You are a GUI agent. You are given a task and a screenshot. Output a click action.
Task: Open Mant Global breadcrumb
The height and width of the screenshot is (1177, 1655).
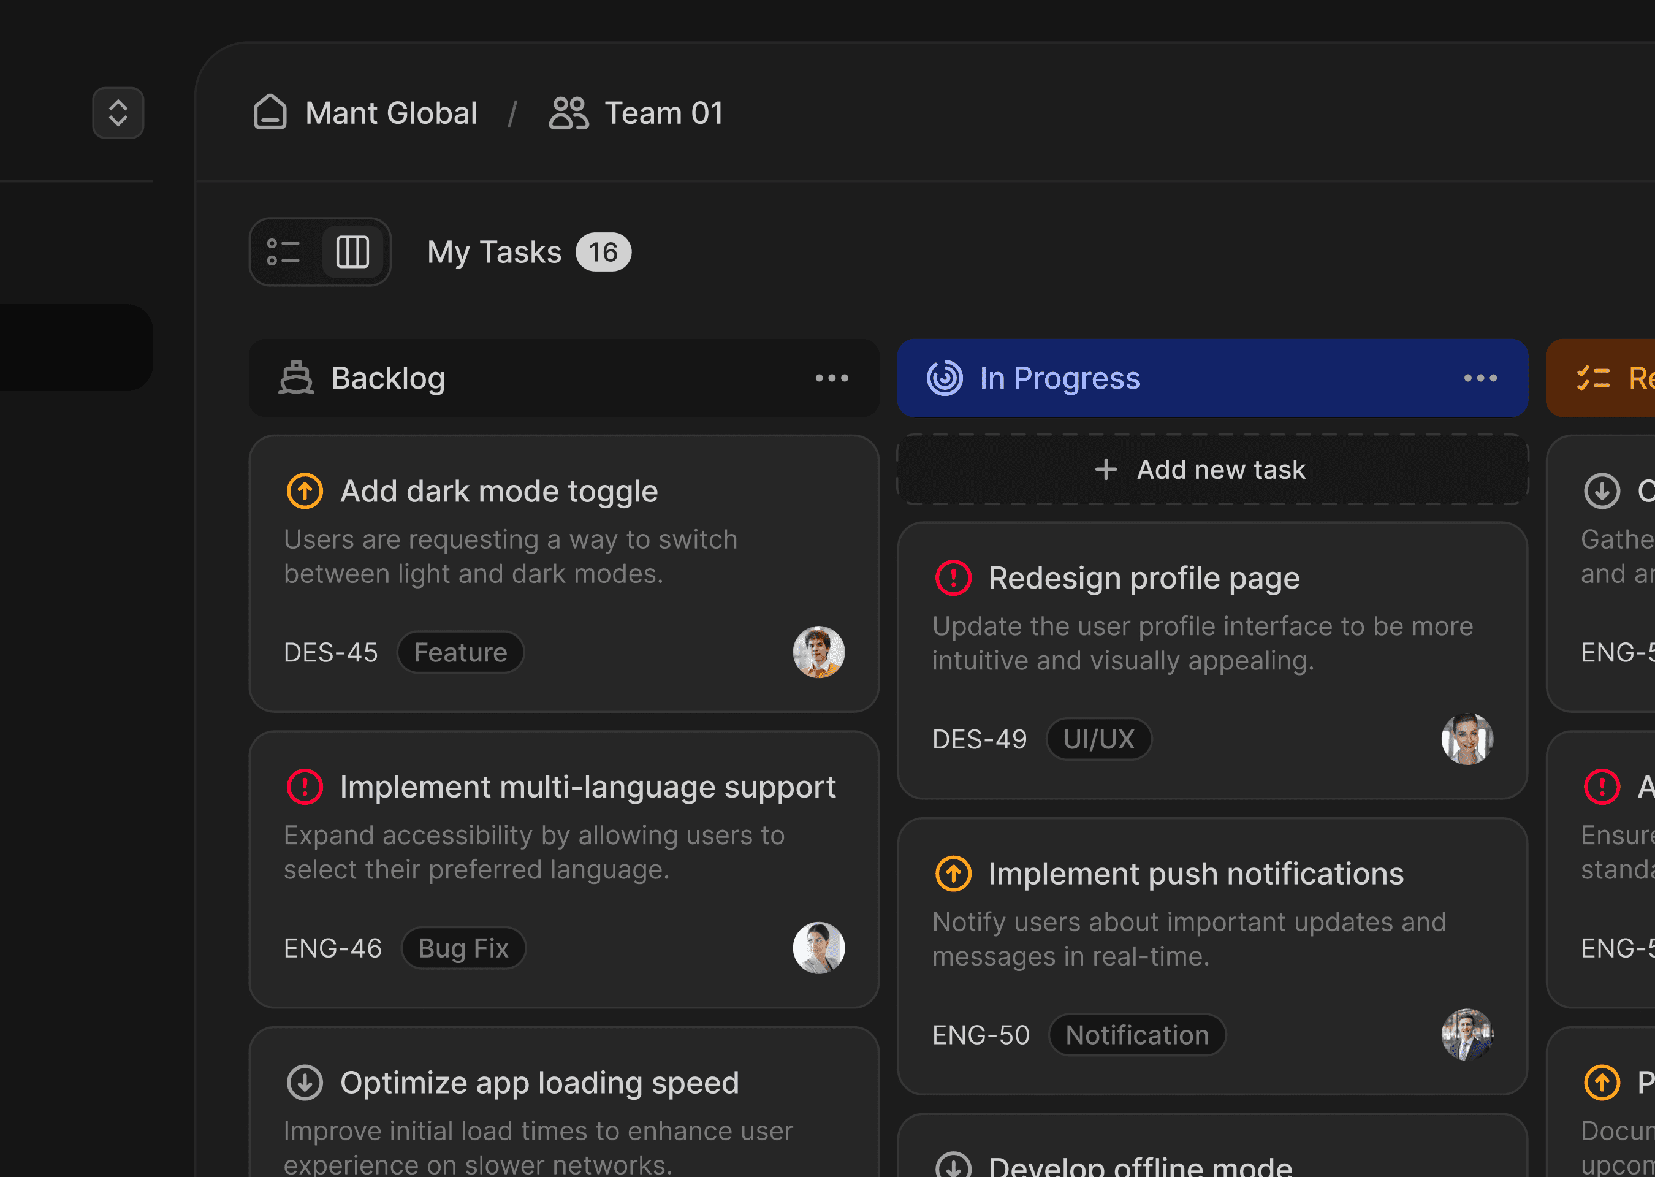[x=390, y=113]
